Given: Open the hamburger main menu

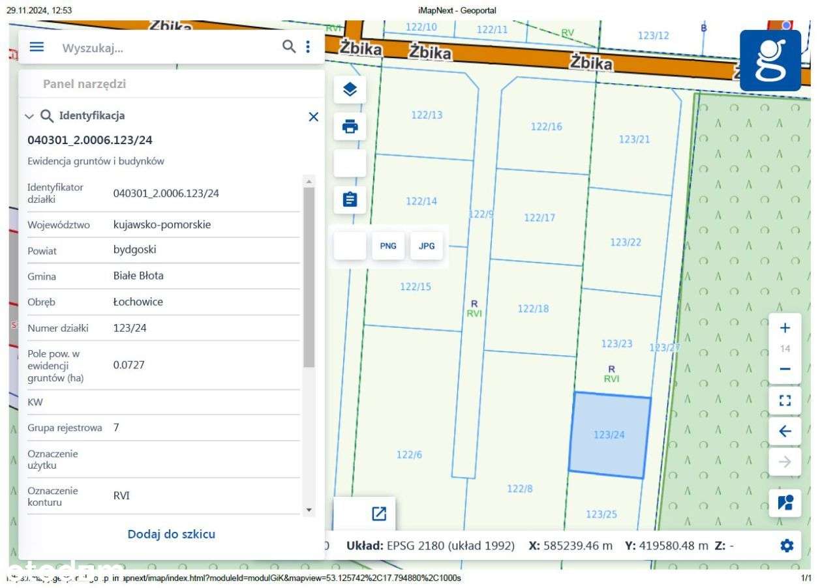Looking at the screenshot, I should click(x=37, y=47).
